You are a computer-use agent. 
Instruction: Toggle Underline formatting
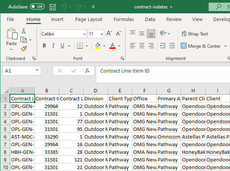click(62, 46)
